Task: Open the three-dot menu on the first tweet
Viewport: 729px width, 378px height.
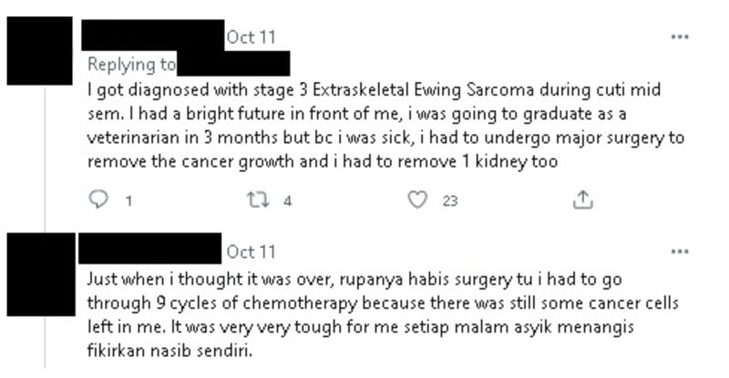Action: click(680, 36)
